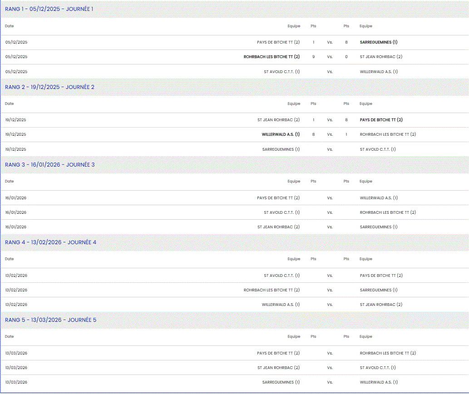Click WILLERWALD A.S. (1) in Journée 5
The height and width of the screenshot is (394, 469).
pos(379,382)
